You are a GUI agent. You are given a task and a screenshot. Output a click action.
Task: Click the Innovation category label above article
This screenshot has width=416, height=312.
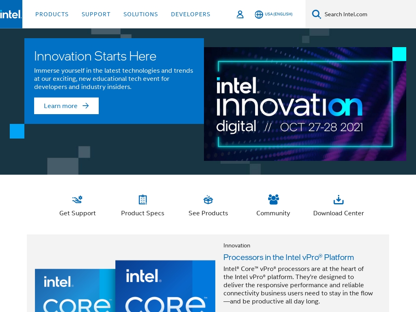237,245
